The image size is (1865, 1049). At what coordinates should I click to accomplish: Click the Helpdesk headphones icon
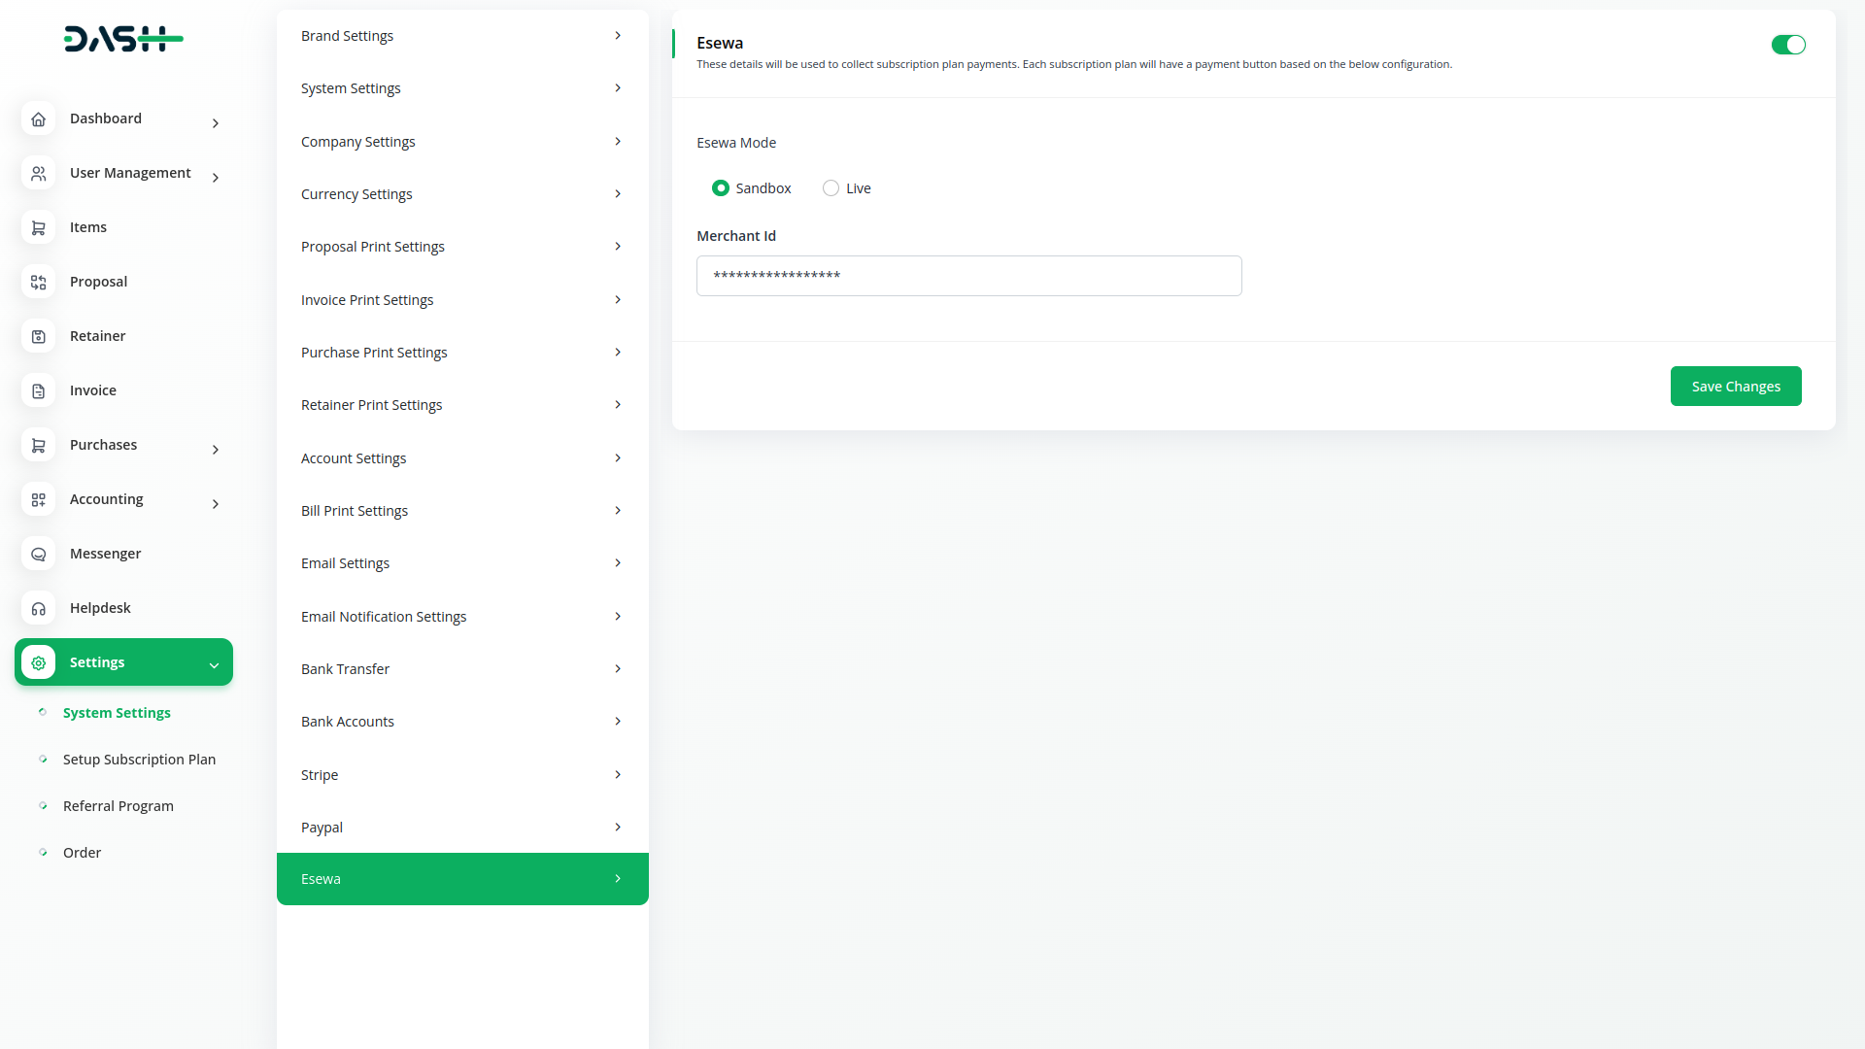point(39,608)
